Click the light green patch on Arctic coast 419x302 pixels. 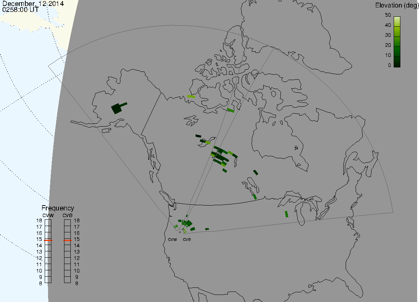click(191, 96)
